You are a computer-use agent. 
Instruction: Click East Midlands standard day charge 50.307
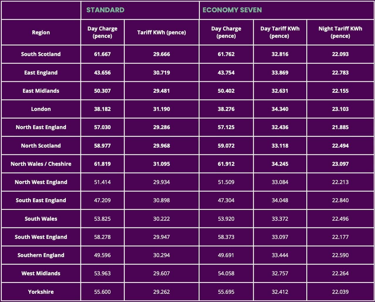(x=102, y=91)
